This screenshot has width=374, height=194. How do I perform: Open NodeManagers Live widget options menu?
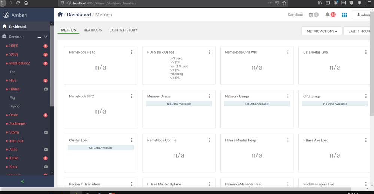366,184
